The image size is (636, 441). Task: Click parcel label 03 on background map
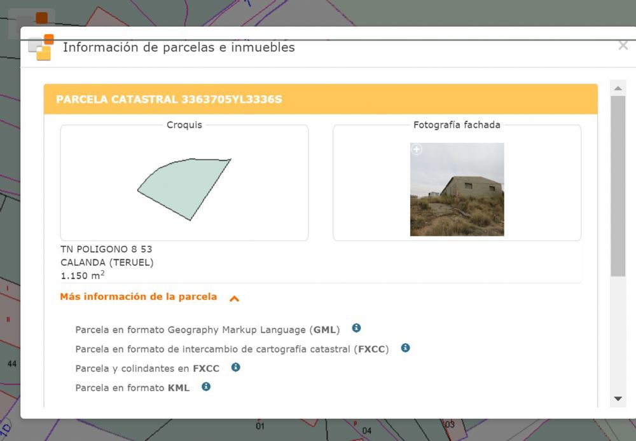click(x=450, y=424)
